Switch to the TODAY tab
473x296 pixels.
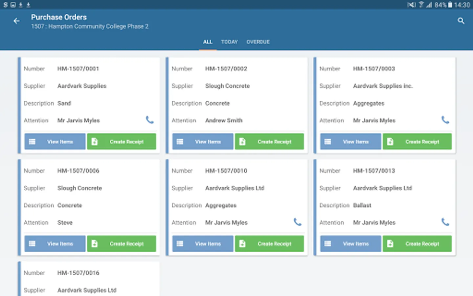click(x=229, y=42)
